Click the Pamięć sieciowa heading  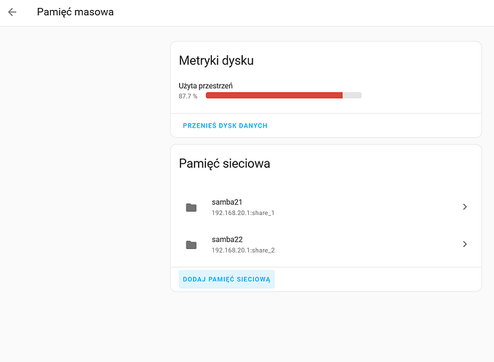(224, 164)
